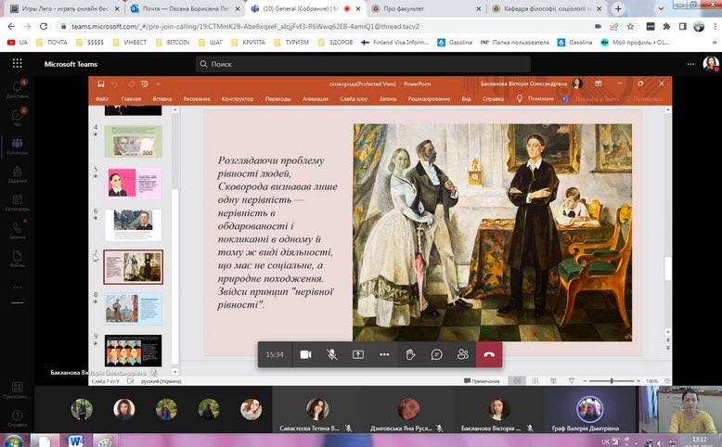This screenshot has width=722, height=447.
Task: Open the share screen tray
Action: 358,354
